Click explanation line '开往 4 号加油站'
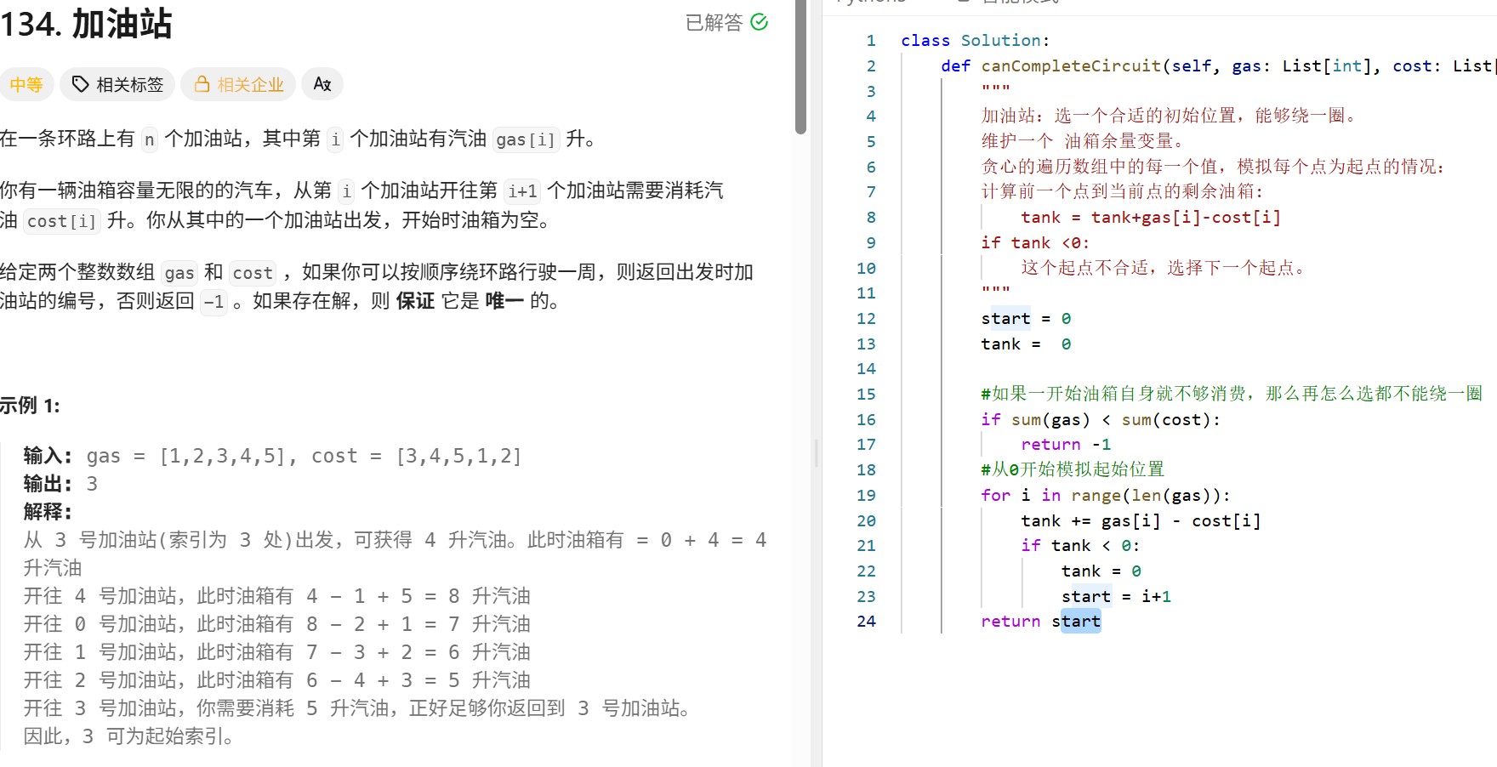1497x767 pixels. point(276,597)
